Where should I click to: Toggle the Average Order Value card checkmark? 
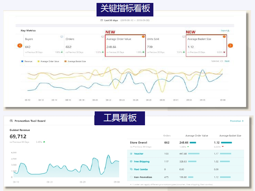point(143,37)
